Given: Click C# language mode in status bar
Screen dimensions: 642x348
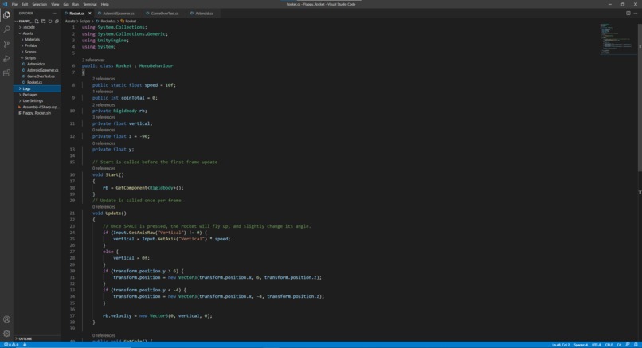Looking at the screenshot, I should [619, 345].
